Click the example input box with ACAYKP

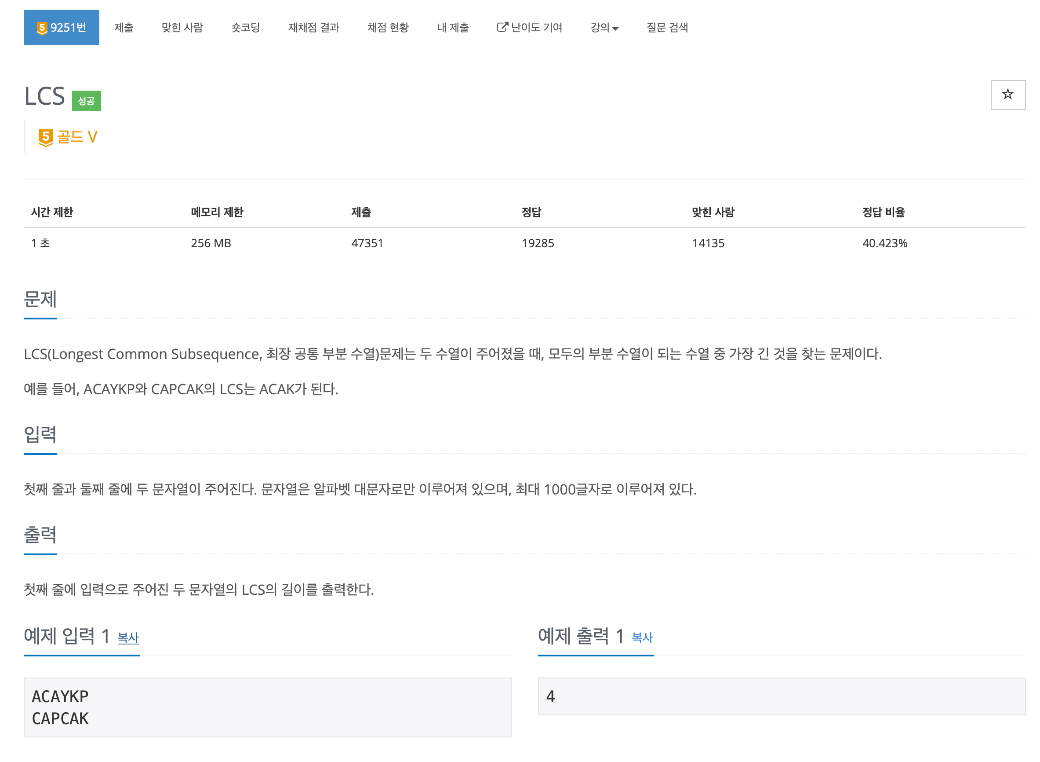tap(267, 707)
